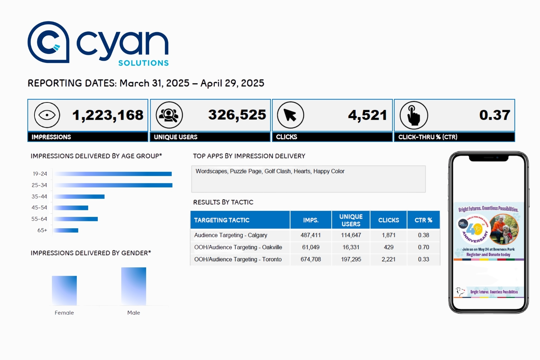Click the Female gender bar
The width and height of the screenshot is (540, 360).
coord(64,290)
